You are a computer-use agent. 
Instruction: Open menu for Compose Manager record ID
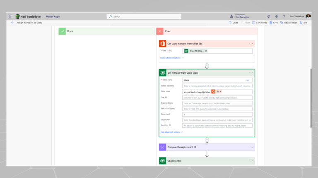click(x=251, y=147)
